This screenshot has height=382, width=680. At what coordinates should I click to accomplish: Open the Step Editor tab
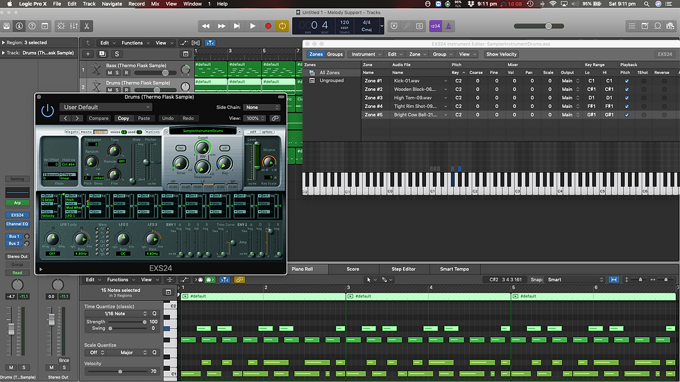pyautogui.click(x=403, y=269)
